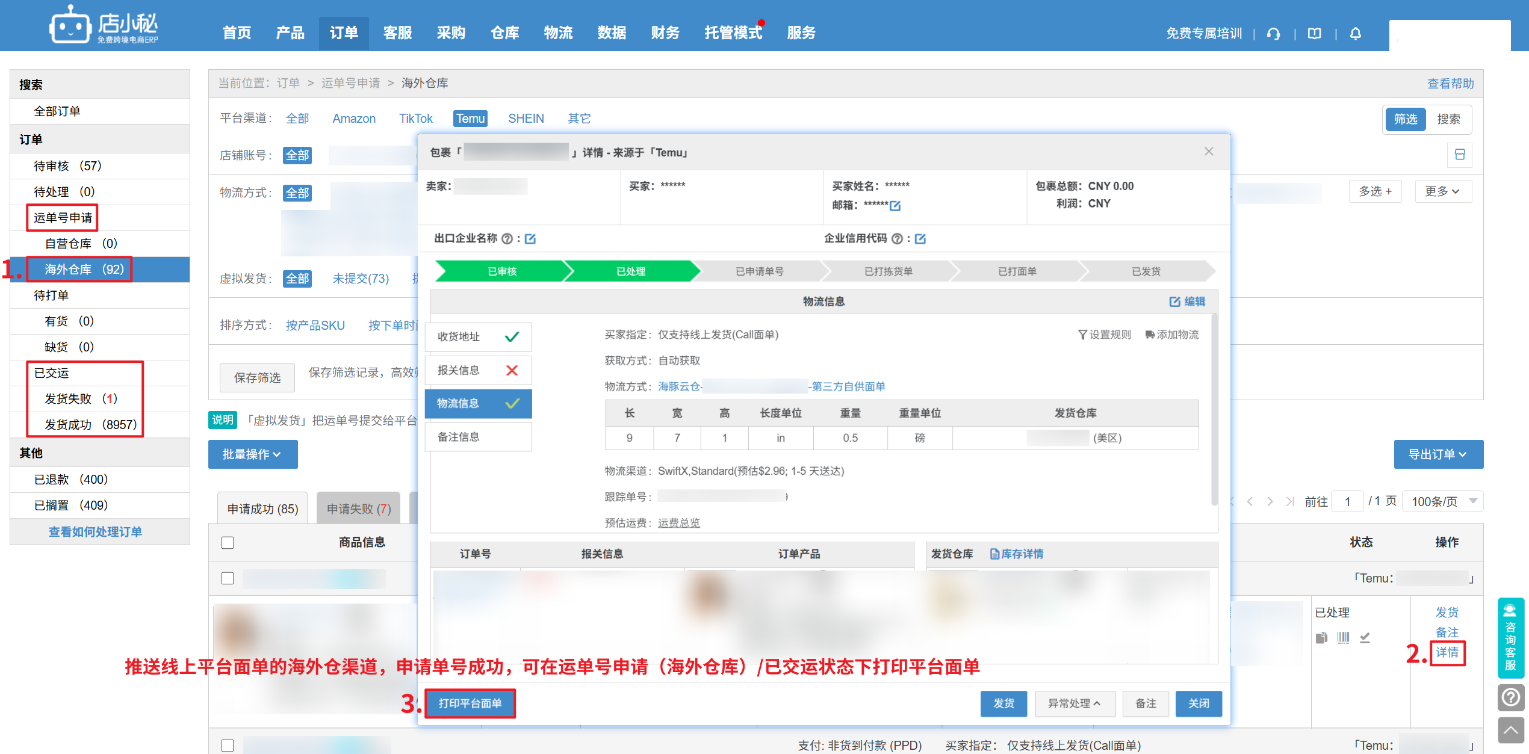Image resolution: width=1529 pixels, height=754 pixels.
Task: Open the 物流 top menu
Action: pos(557,33)
